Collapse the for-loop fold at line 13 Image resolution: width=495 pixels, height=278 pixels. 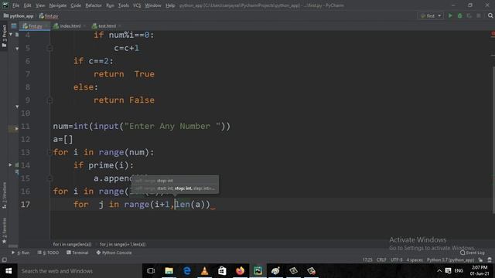49,152
